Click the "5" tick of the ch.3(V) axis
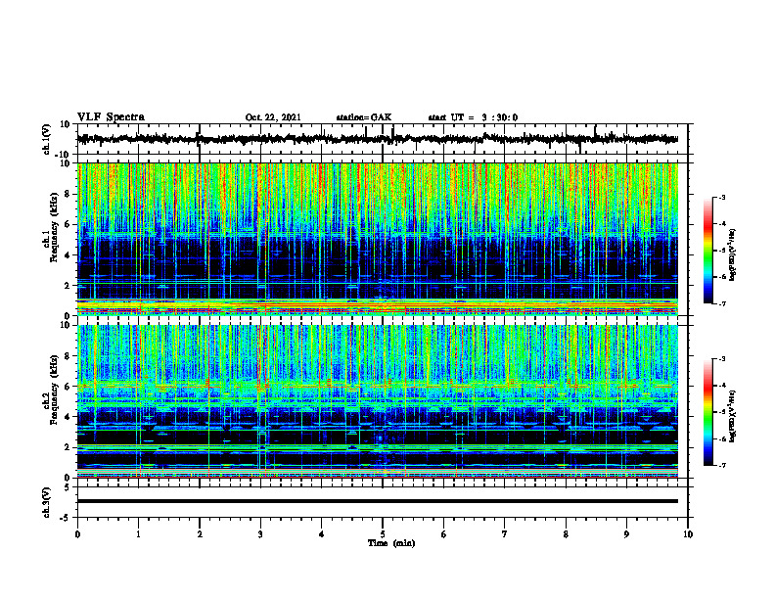This screenshot has height=599, width=775. pyautogui.click(x=68, y=487)
